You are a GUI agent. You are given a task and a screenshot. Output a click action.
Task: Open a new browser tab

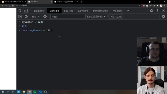click(x=81, y=2)
